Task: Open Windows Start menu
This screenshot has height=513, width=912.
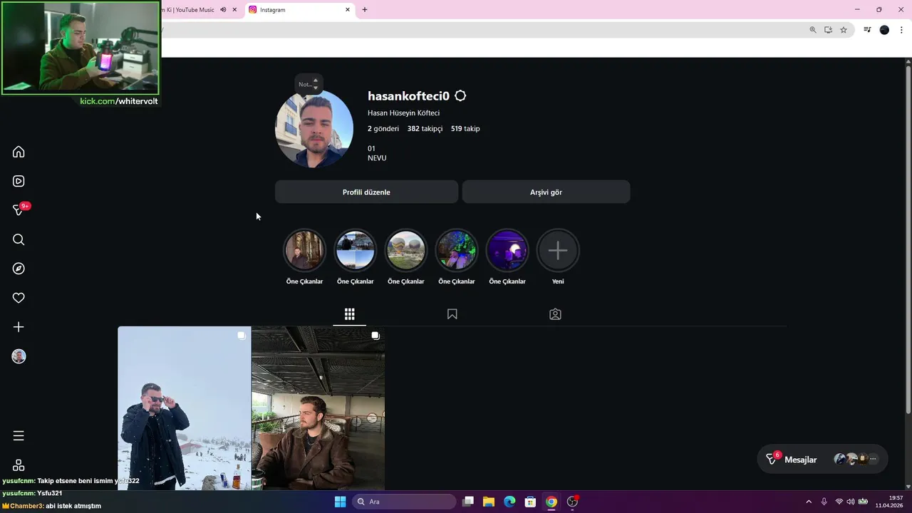Action: pos(340,502)
